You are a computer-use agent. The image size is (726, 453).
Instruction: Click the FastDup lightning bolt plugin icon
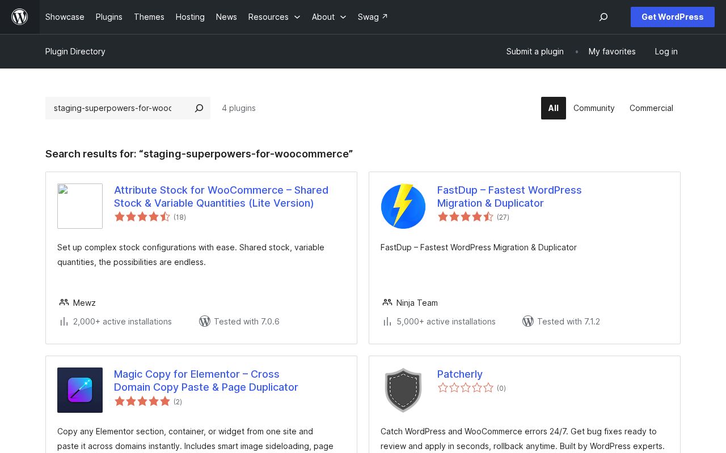[x=403, y=206]
